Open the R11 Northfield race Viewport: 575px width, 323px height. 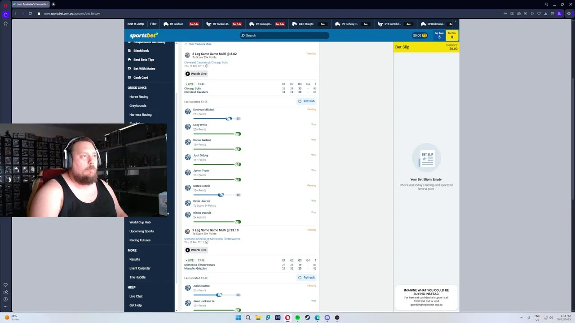tap(395, 24)
